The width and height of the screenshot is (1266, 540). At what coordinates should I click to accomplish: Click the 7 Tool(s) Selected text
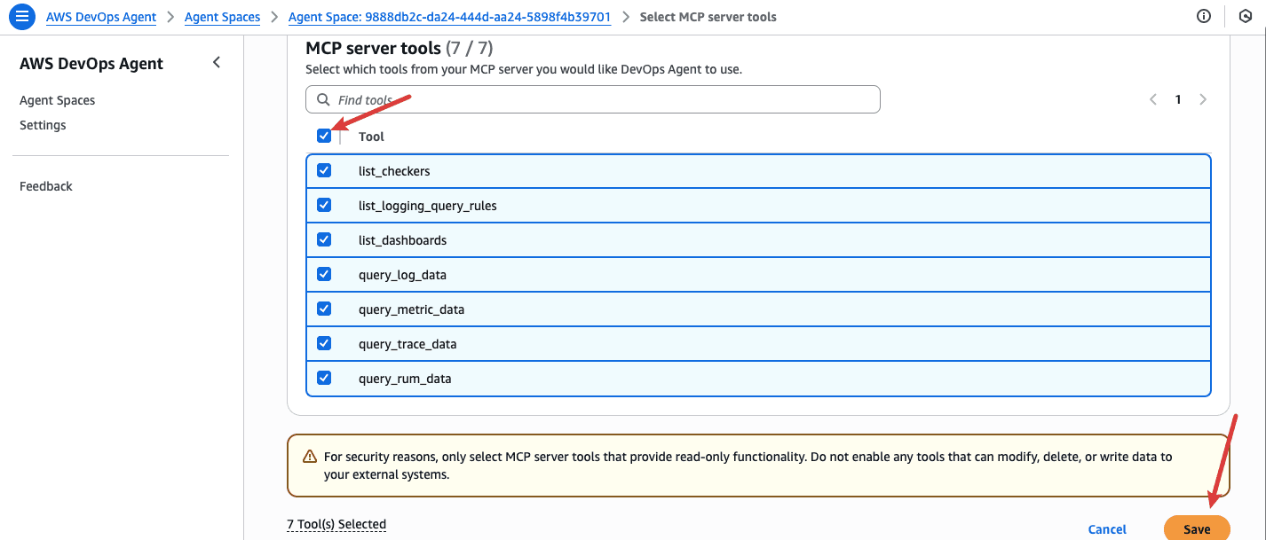(x=336, y=524)
